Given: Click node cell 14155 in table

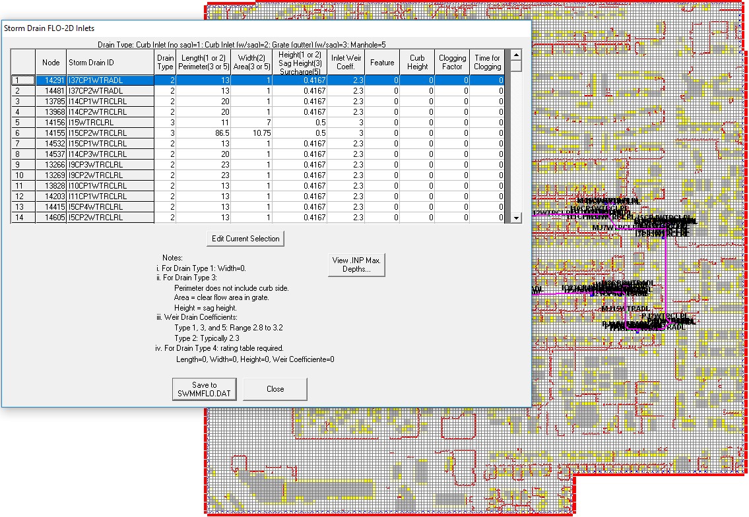Looking at the screenshot, I should pyautogui.click(x=51, y=133).
